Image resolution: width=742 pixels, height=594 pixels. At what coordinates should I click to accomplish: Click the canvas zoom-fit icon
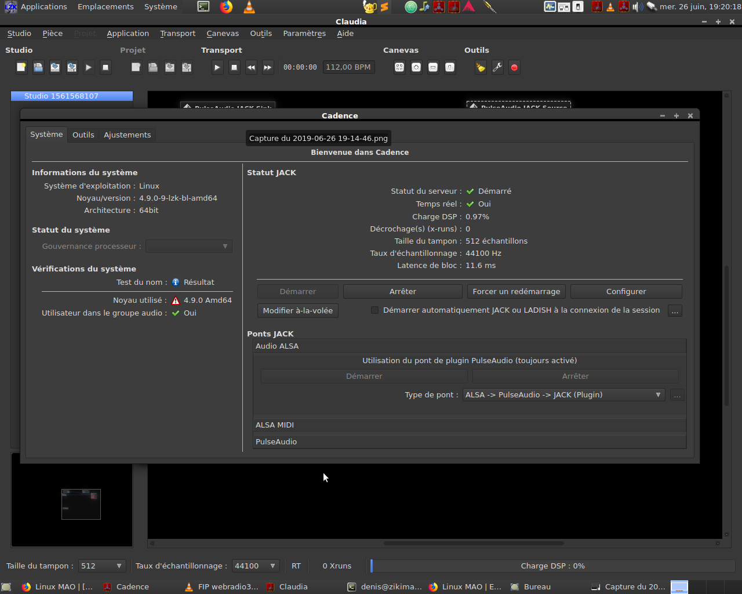coord(399,67)
